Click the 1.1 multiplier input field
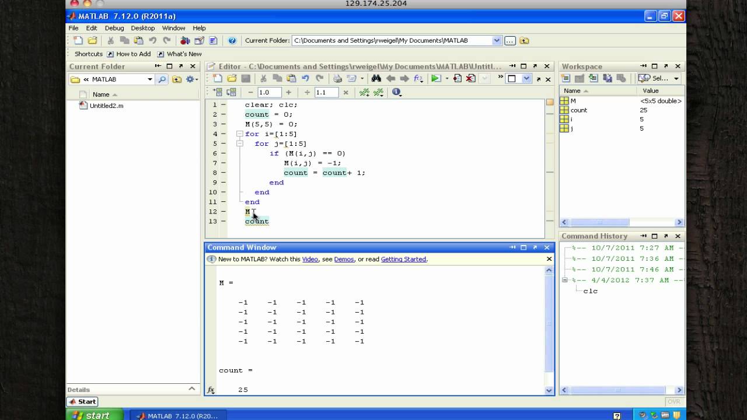747x420 pixels. tap(326, 92)
